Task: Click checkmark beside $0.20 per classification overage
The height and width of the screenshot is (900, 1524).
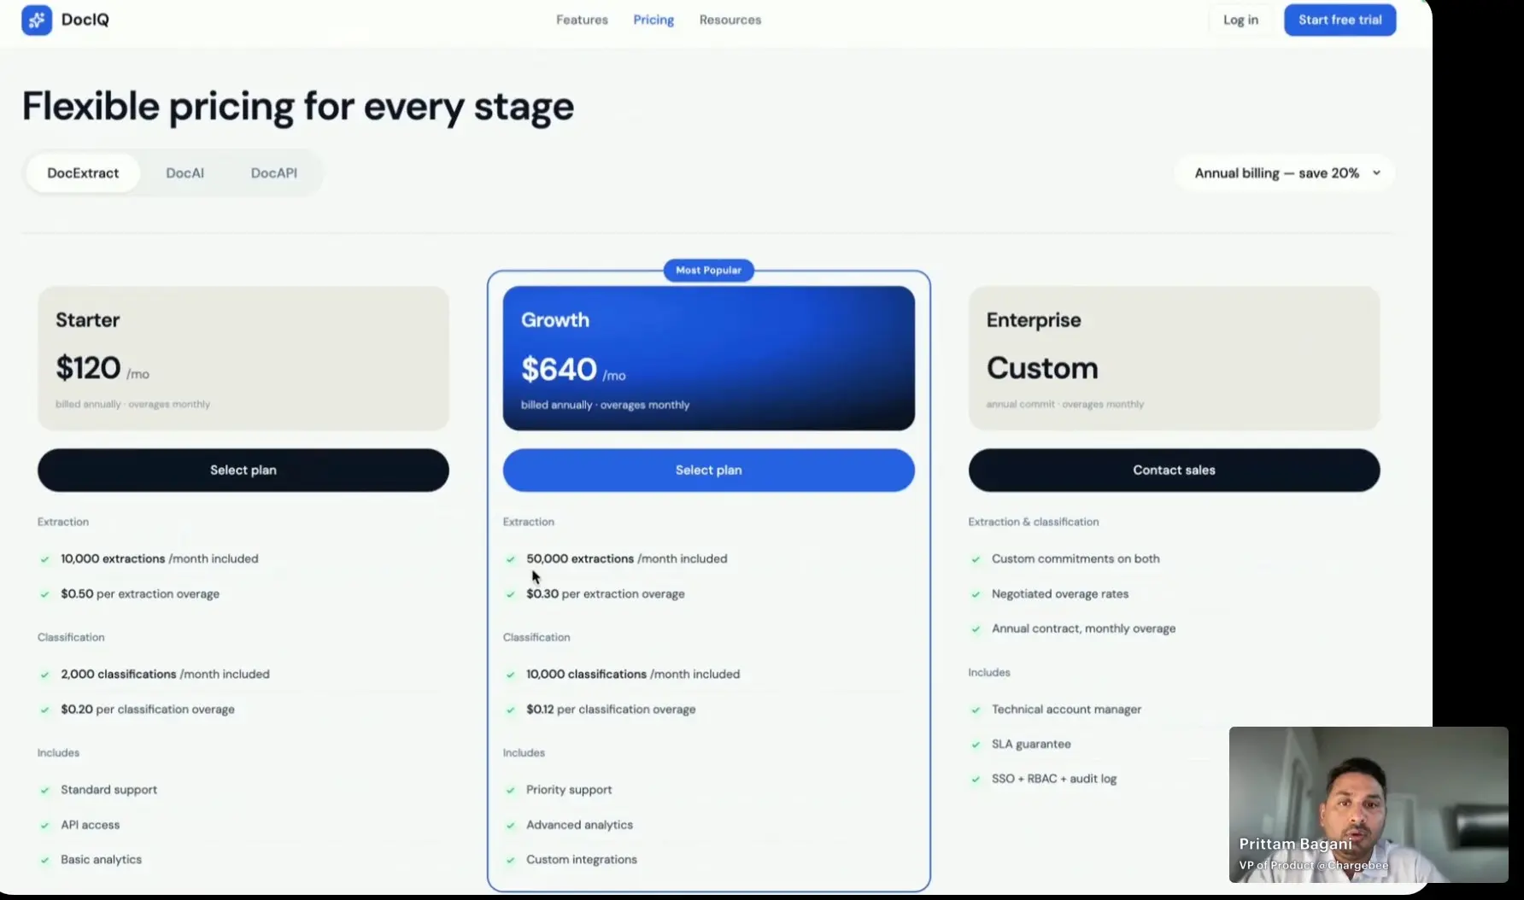Action: 44,710
